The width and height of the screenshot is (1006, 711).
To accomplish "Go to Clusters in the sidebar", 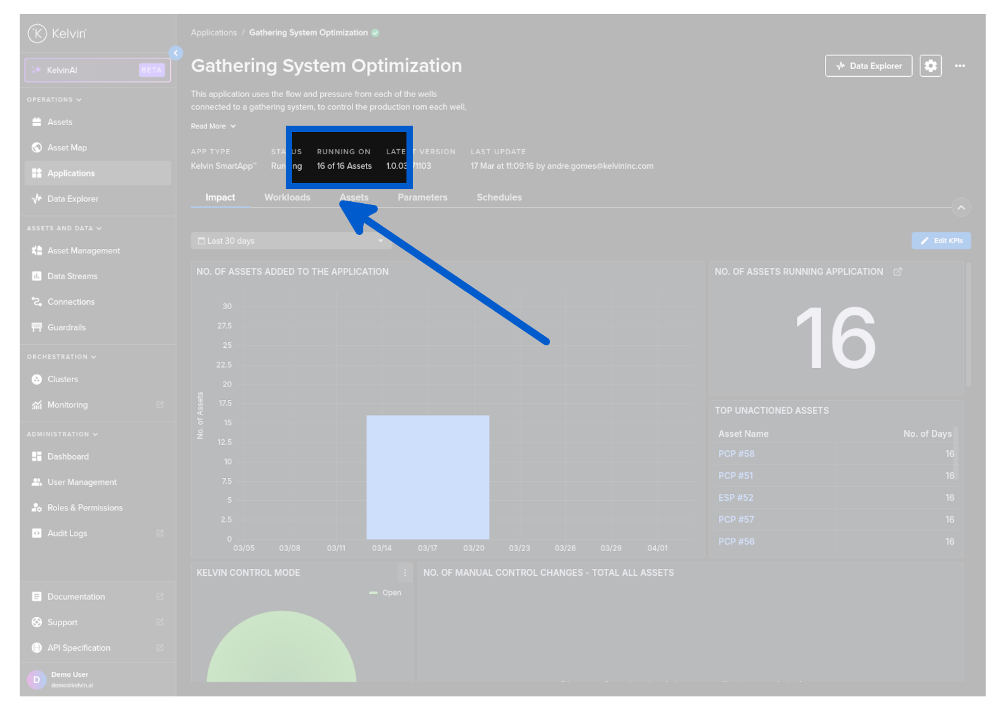I will [x=62, y=380].
